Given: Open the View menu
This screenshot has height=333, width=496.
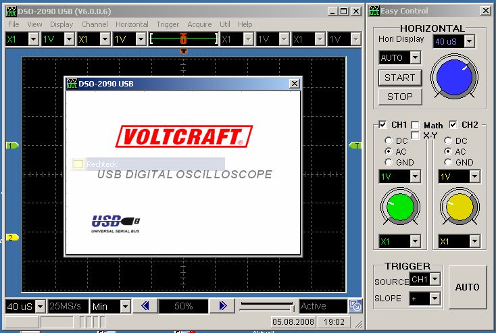Looking at the screenshot, I should click(x=34, y=24).
